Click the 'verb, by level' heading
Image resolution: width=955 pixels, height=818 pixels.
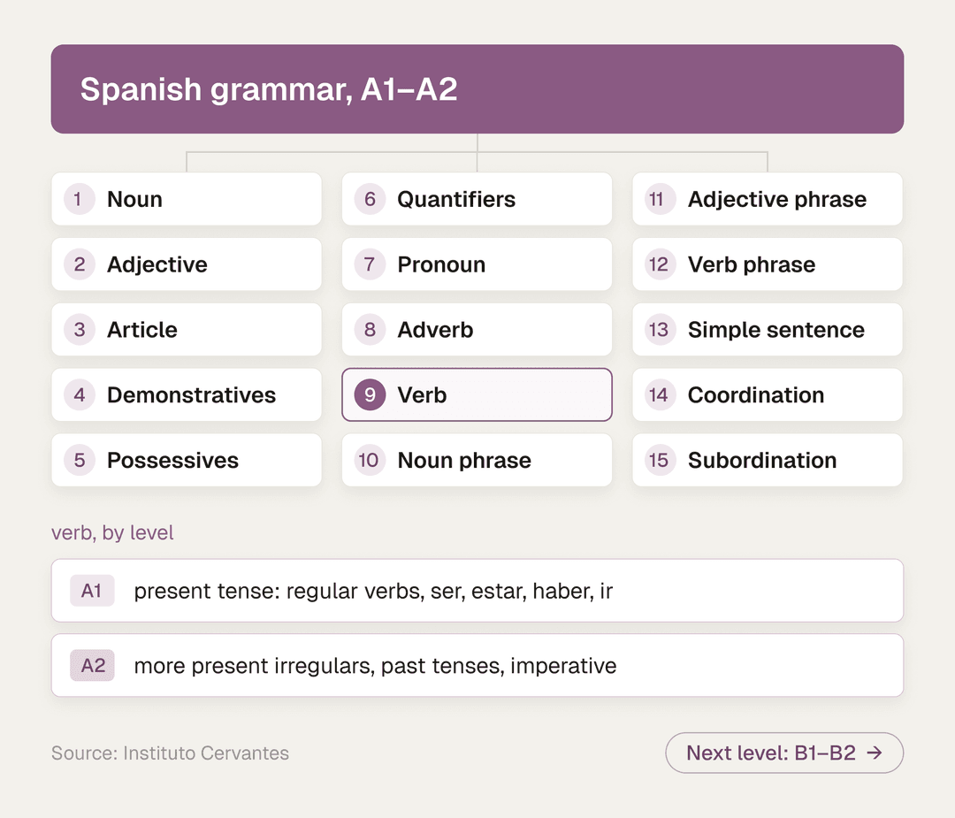(x=112, y=532)
